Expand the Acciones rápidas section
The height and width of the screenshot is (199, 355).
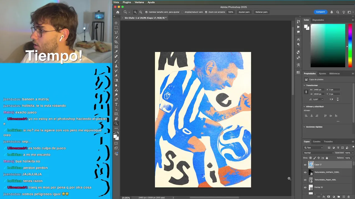[x=304, y=127]
